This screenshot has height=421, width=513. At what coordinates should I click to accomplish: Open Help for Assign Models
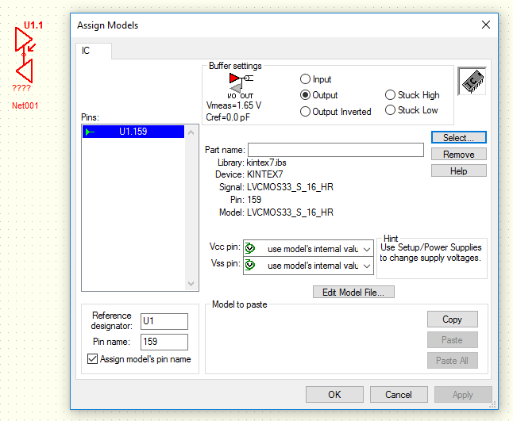[x=458, y=170]
